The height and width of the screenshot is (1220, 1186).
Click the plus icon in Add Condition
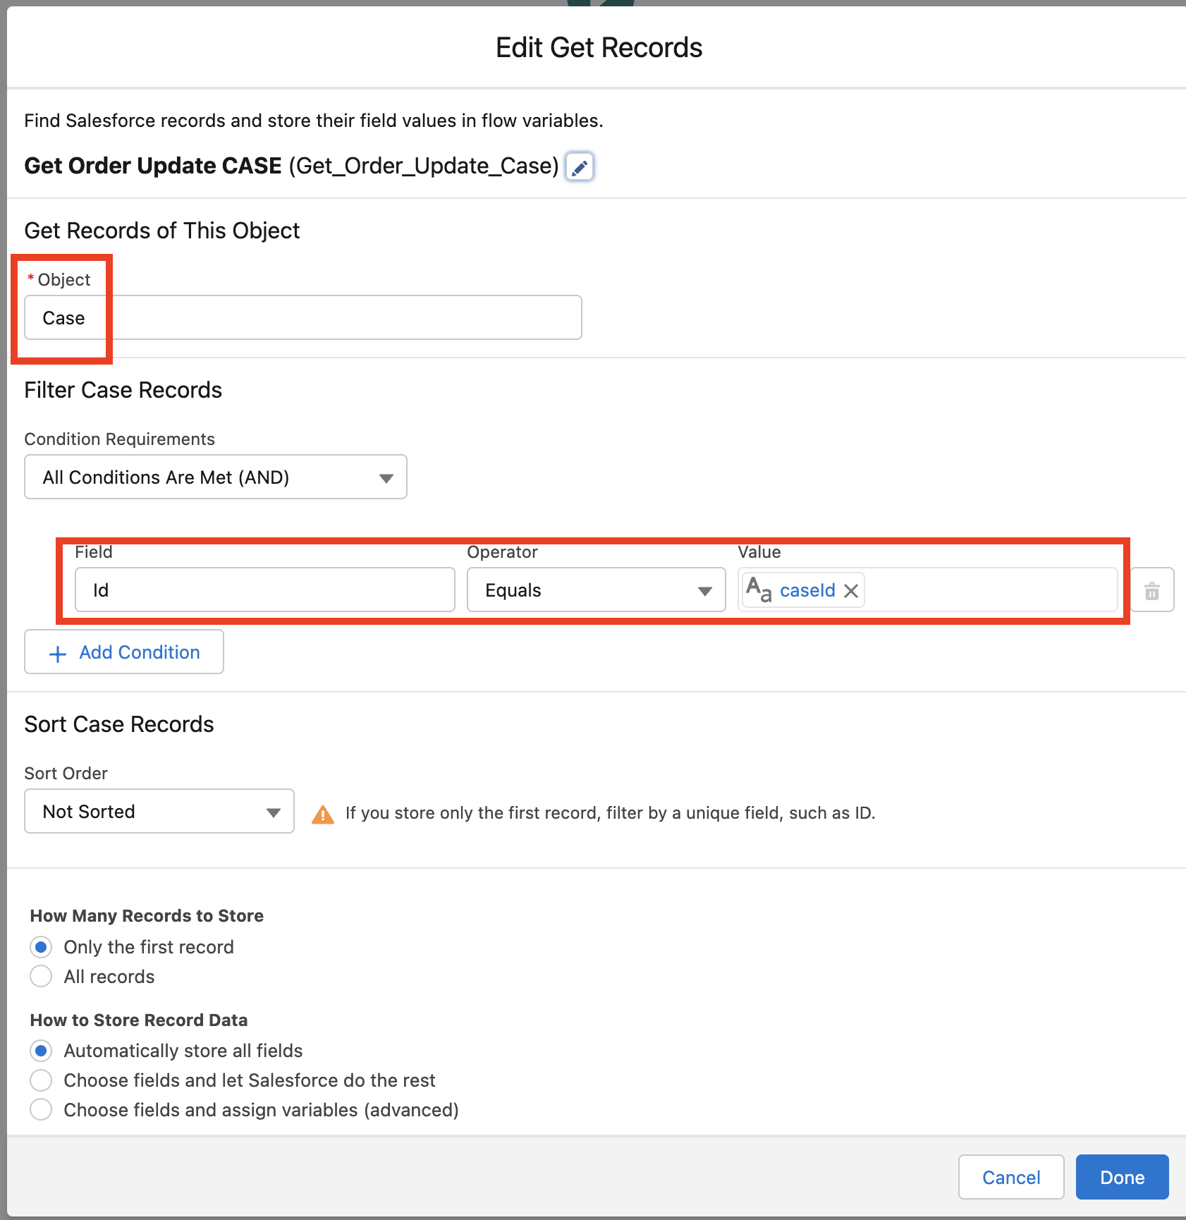coord(58,654)
